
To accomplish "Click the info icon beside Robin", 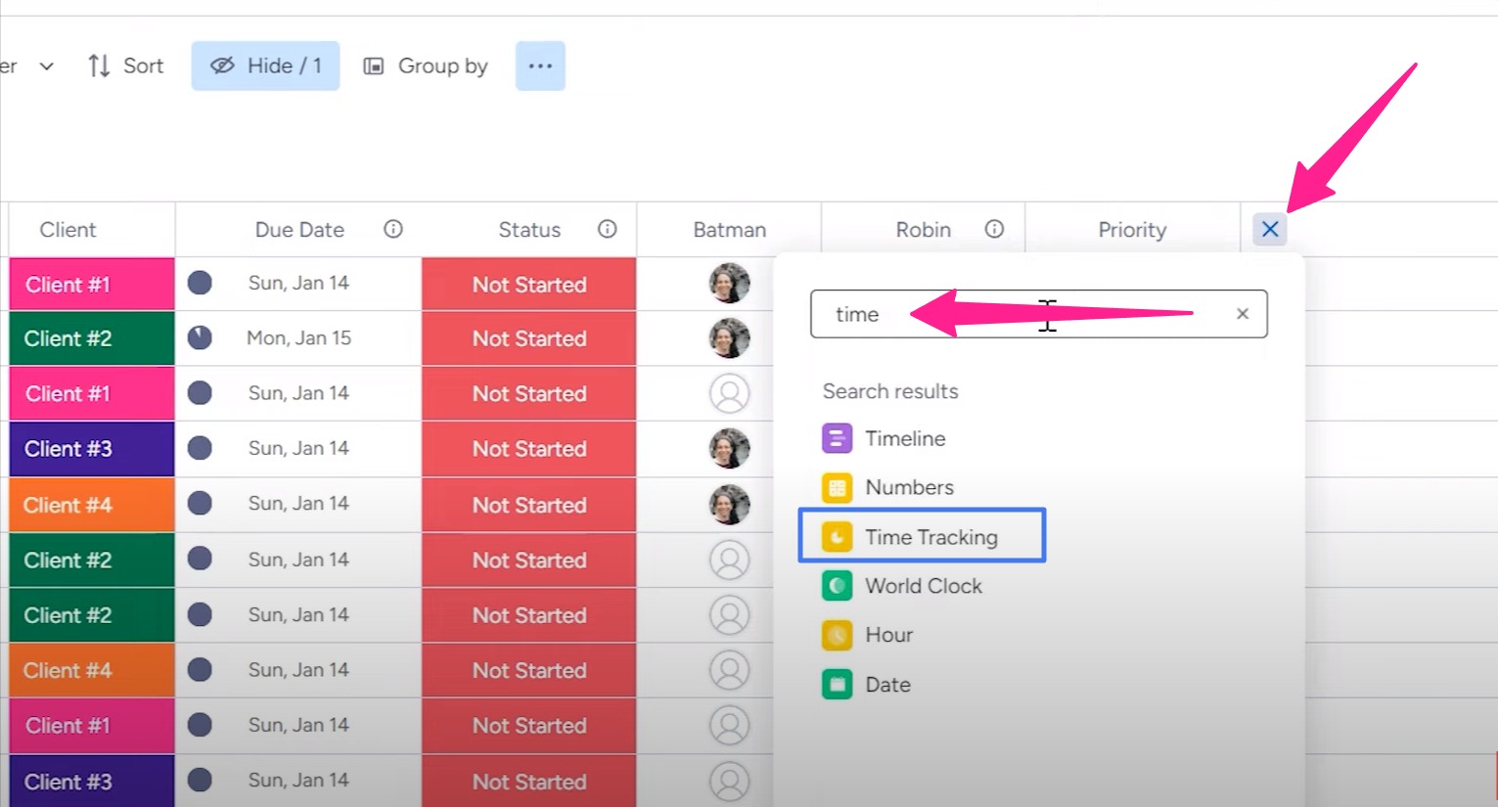I will [x=994, y=229].
